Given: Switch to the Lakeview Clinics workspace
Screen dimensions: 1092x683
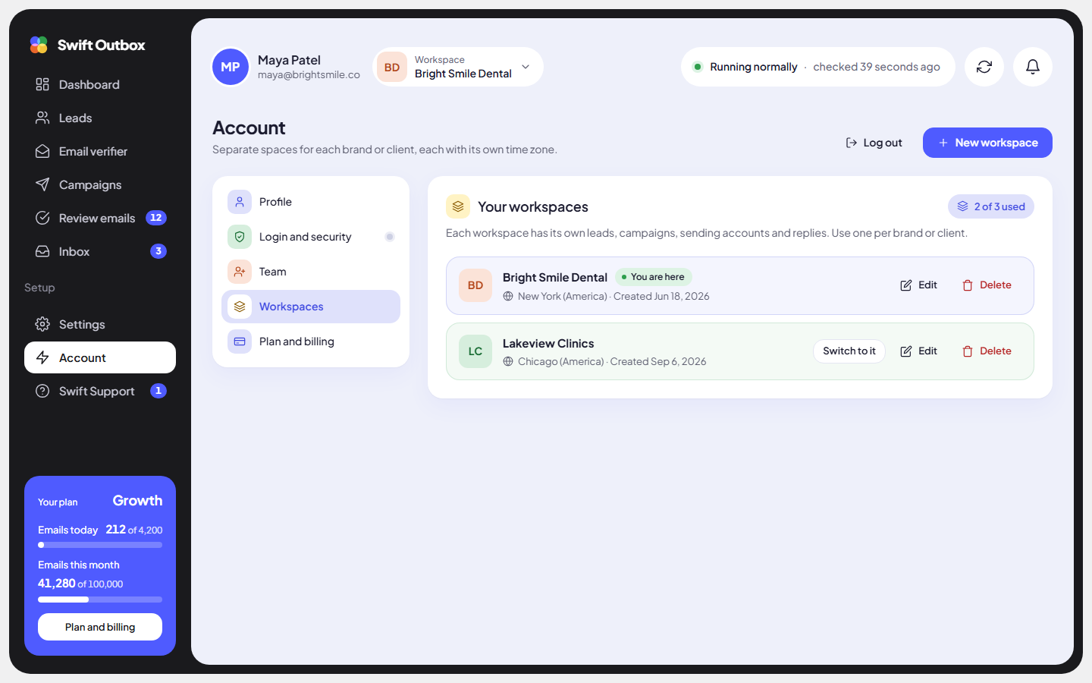Looking at the screenshot, I should tap(849, 351).
